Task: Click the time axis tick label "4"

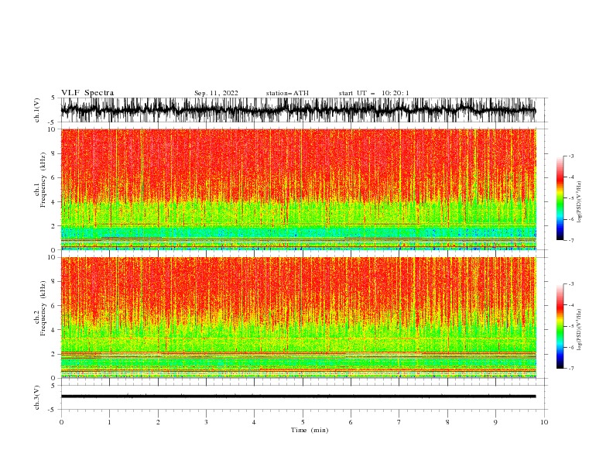Action: [x=254, y=422]
